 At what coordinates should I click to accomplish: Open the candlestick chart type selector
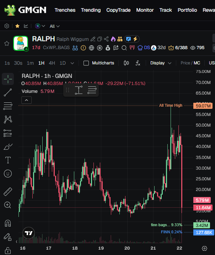(126, 63)
